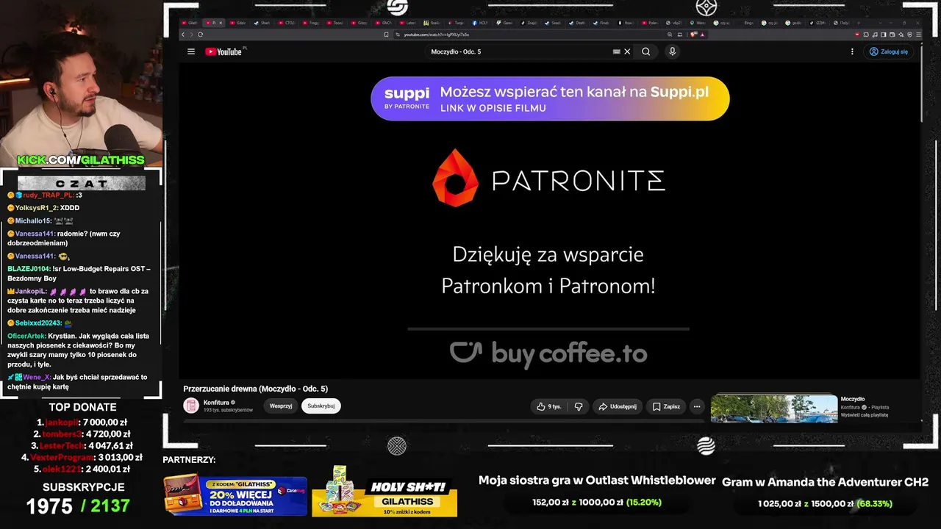Open the Moczydło playlist thumbnail
The width and height of the screenshot is (941, 529).
(x=774, y=409)
